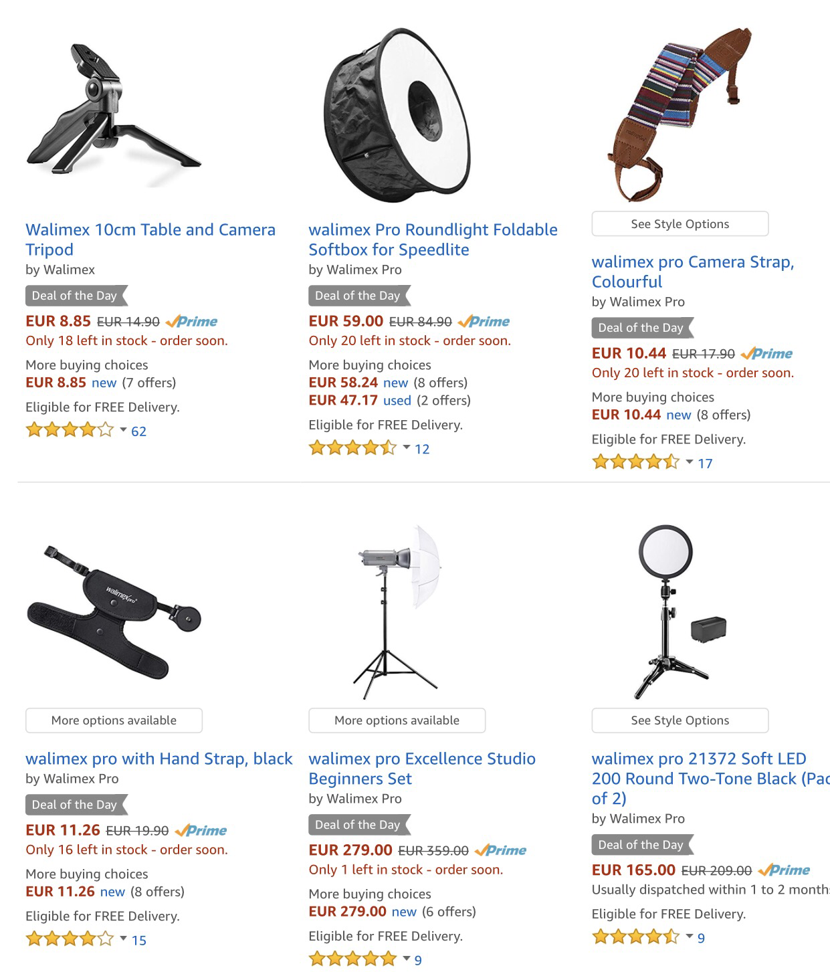Expand rating dropdown arrow for Roundlight softbox
Viewport: 830px width, 972px height.
pos(407,448)
